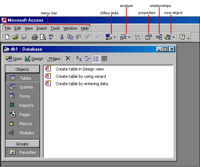200x167 pixels.
Task: Open the View menu
Action: (29, 28)
